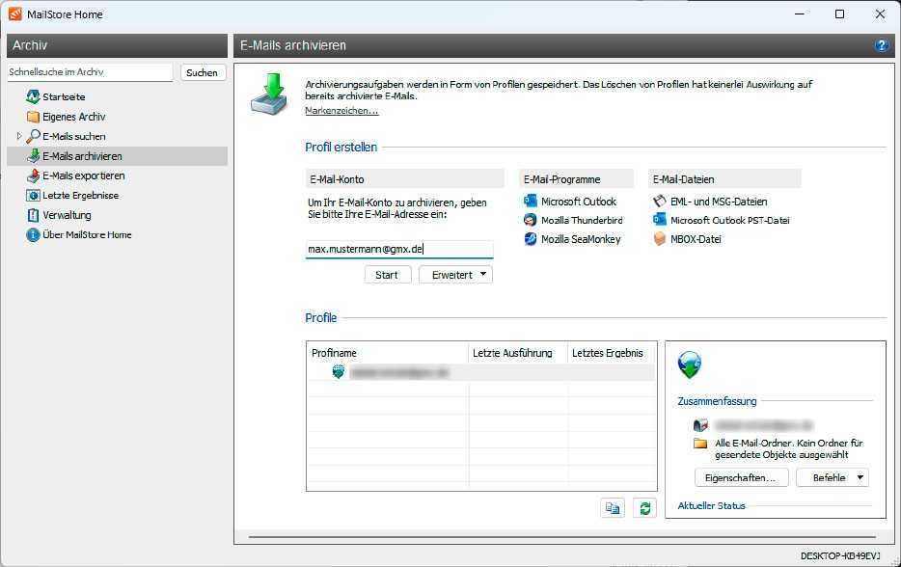Expand the E-Mails suchen tree node
901x567 pixels.
pyautogui.click(x=19, y=136)
